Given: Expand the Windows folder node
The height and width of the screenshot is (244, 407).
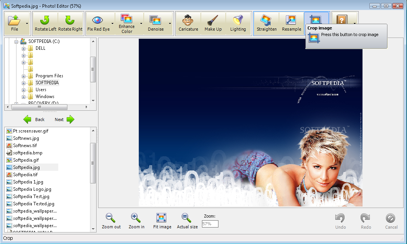Looking at the screenshot, I should pos(23,97).
